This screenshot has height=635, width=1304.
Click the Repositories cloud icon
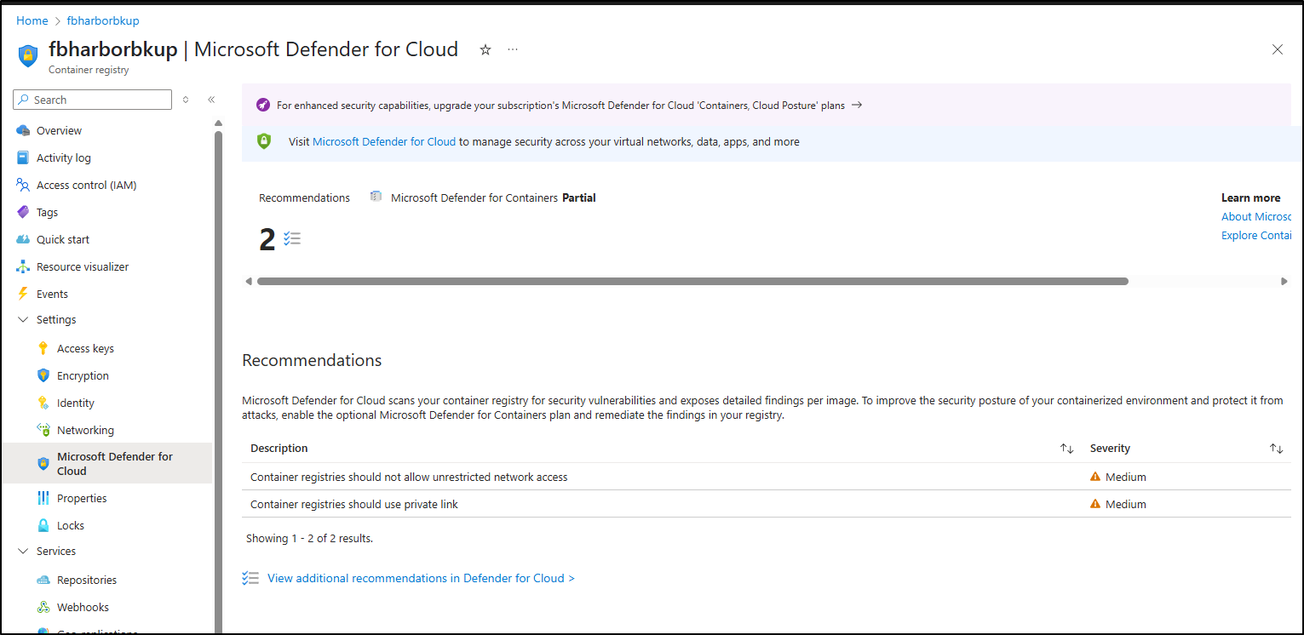coord(43,580)
